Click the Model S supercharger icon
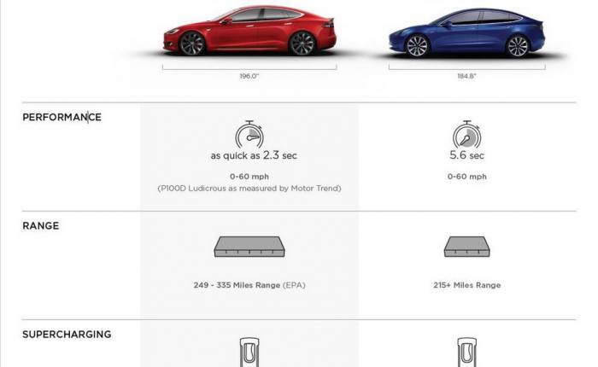 click(x=249, y=352)
